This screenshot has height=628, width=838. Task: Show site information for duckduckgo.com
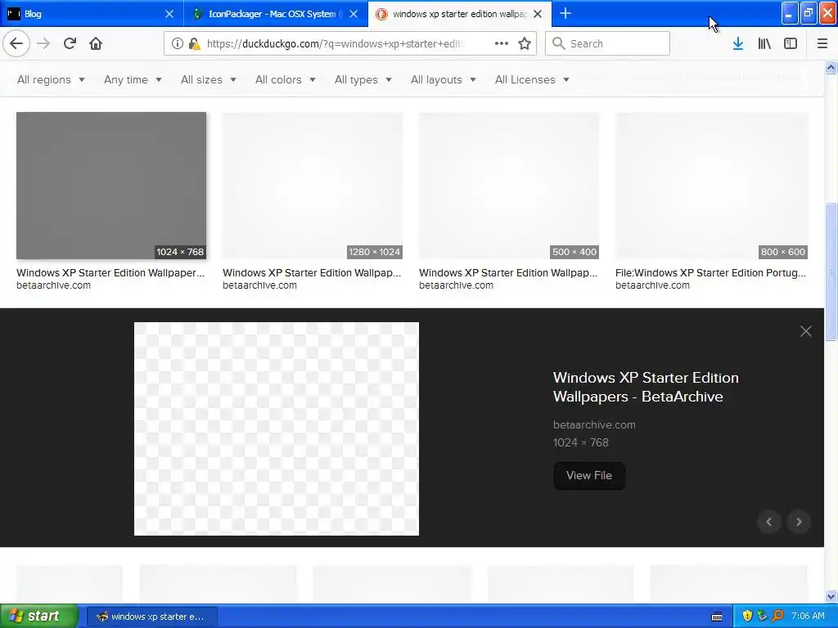click(x=178, y=44)
